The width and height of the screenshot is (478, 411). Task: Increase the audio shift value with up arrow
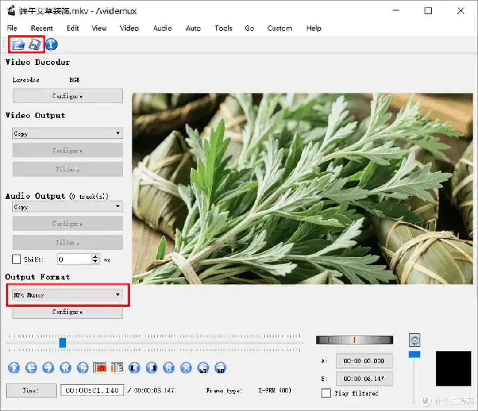(96, 257)
